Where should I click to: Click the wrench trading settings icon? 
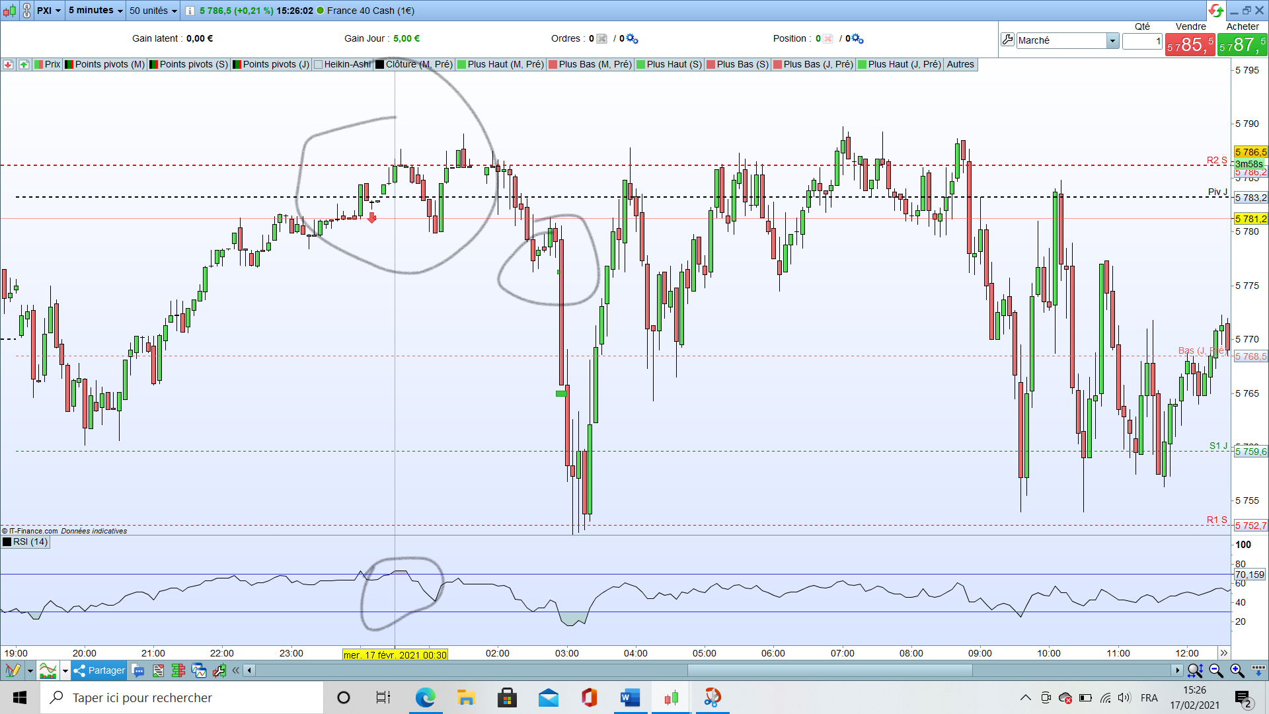click(x=1007, y=40)
